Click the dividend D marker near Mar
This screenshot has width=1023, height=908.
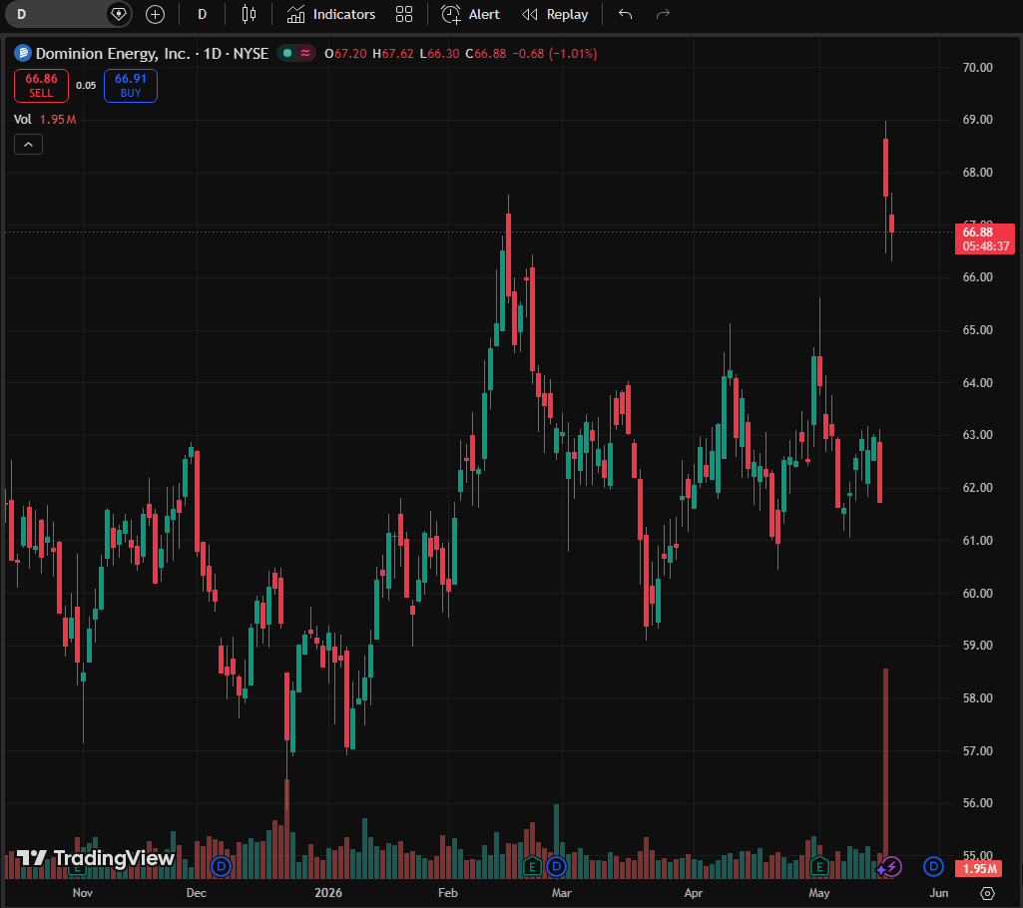pyautogui.click(x=556, y=866)
